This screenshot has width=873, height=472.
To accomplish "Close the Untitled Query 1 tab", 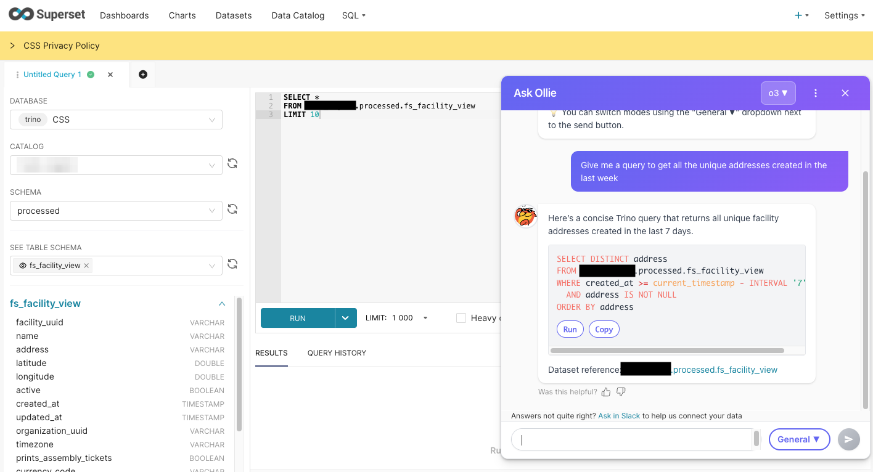I will pyautogui.click(x=110, y=75).
